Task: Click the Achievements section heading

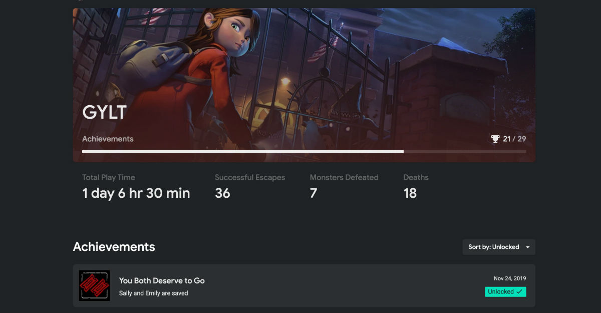Action: tap(114, 247)
